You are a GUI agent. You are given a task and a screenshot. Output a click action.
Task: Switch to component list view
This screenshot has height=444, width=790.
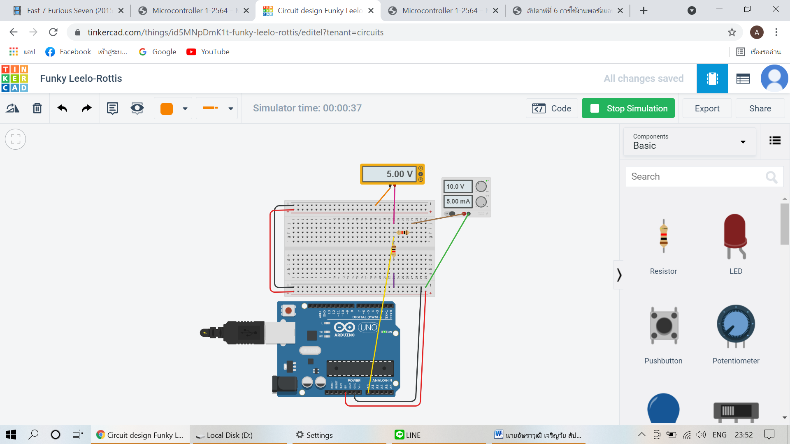point(743,79)
